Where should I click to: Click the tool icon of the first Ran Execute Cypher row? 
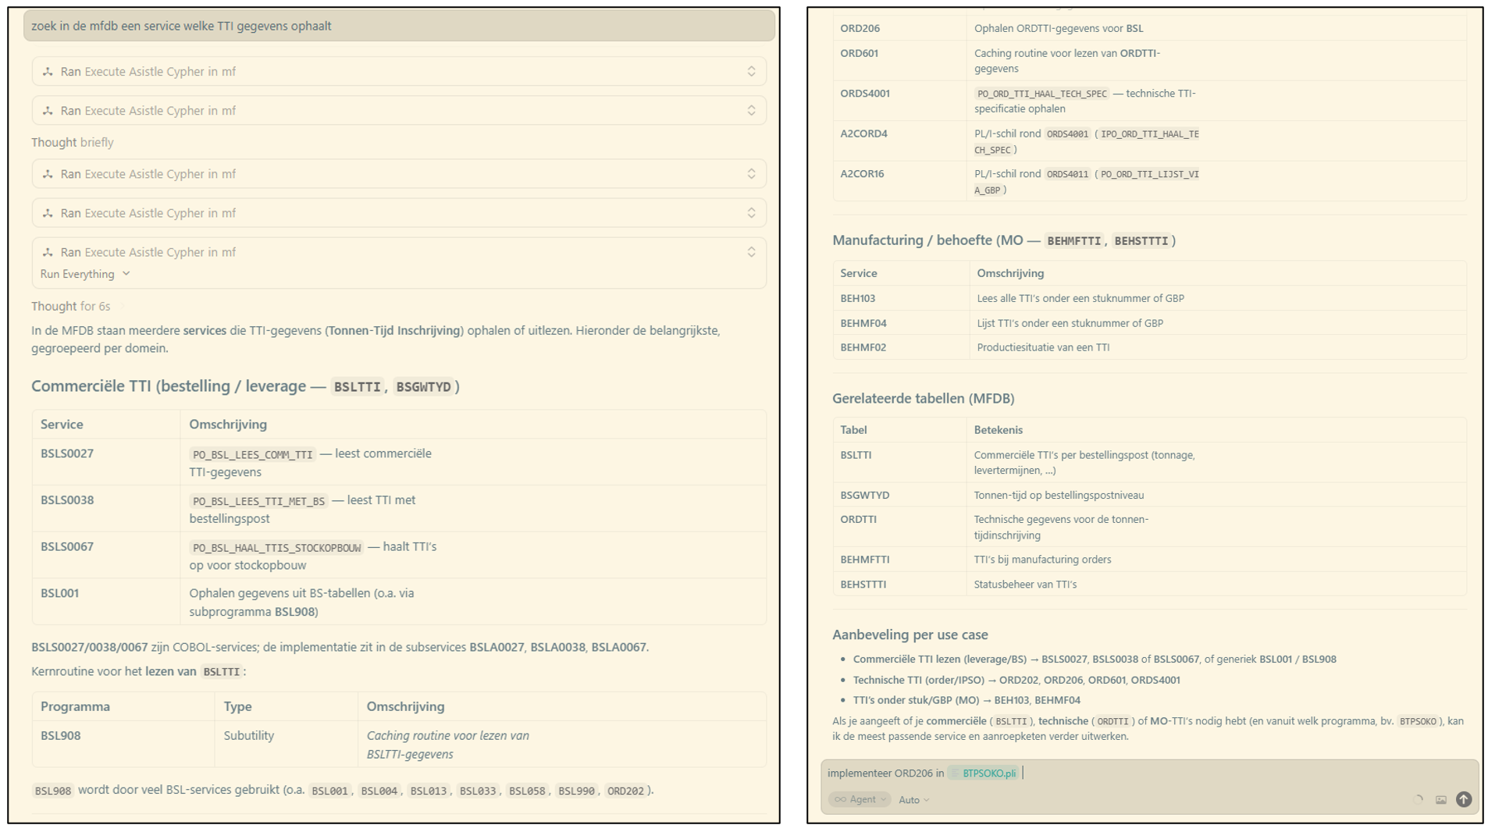tap(48, 72)
